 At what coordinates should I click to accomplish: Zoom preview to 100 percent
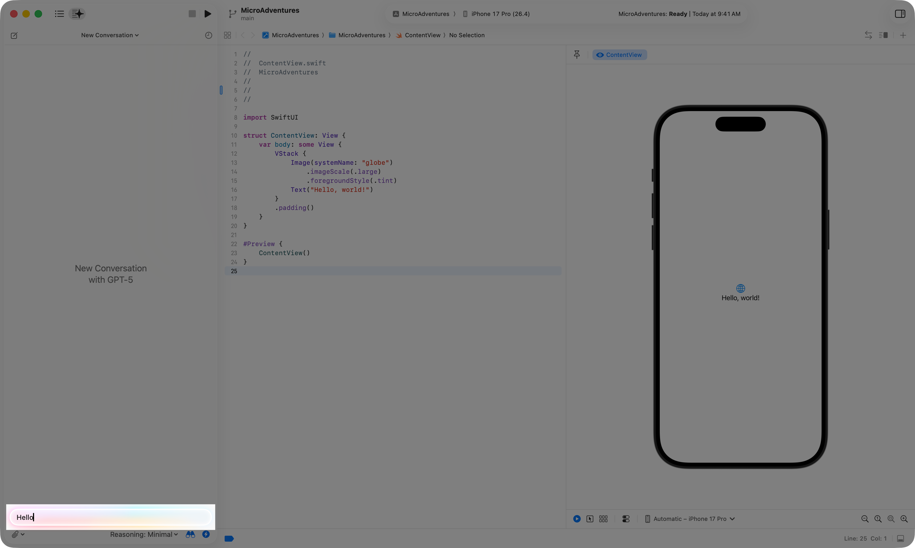(878, 519)
